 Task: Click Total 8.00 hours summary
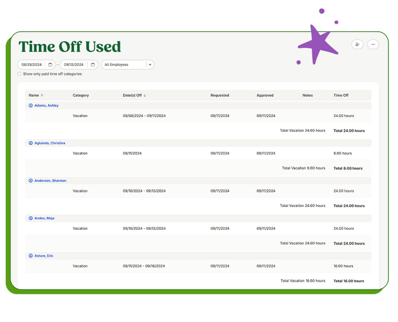point(348,168)
